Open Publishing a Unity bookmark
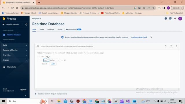 point(110,13)
